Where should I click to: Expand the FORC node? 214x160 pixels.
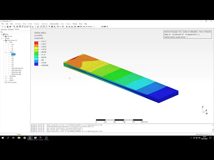(x=6, y=78)
